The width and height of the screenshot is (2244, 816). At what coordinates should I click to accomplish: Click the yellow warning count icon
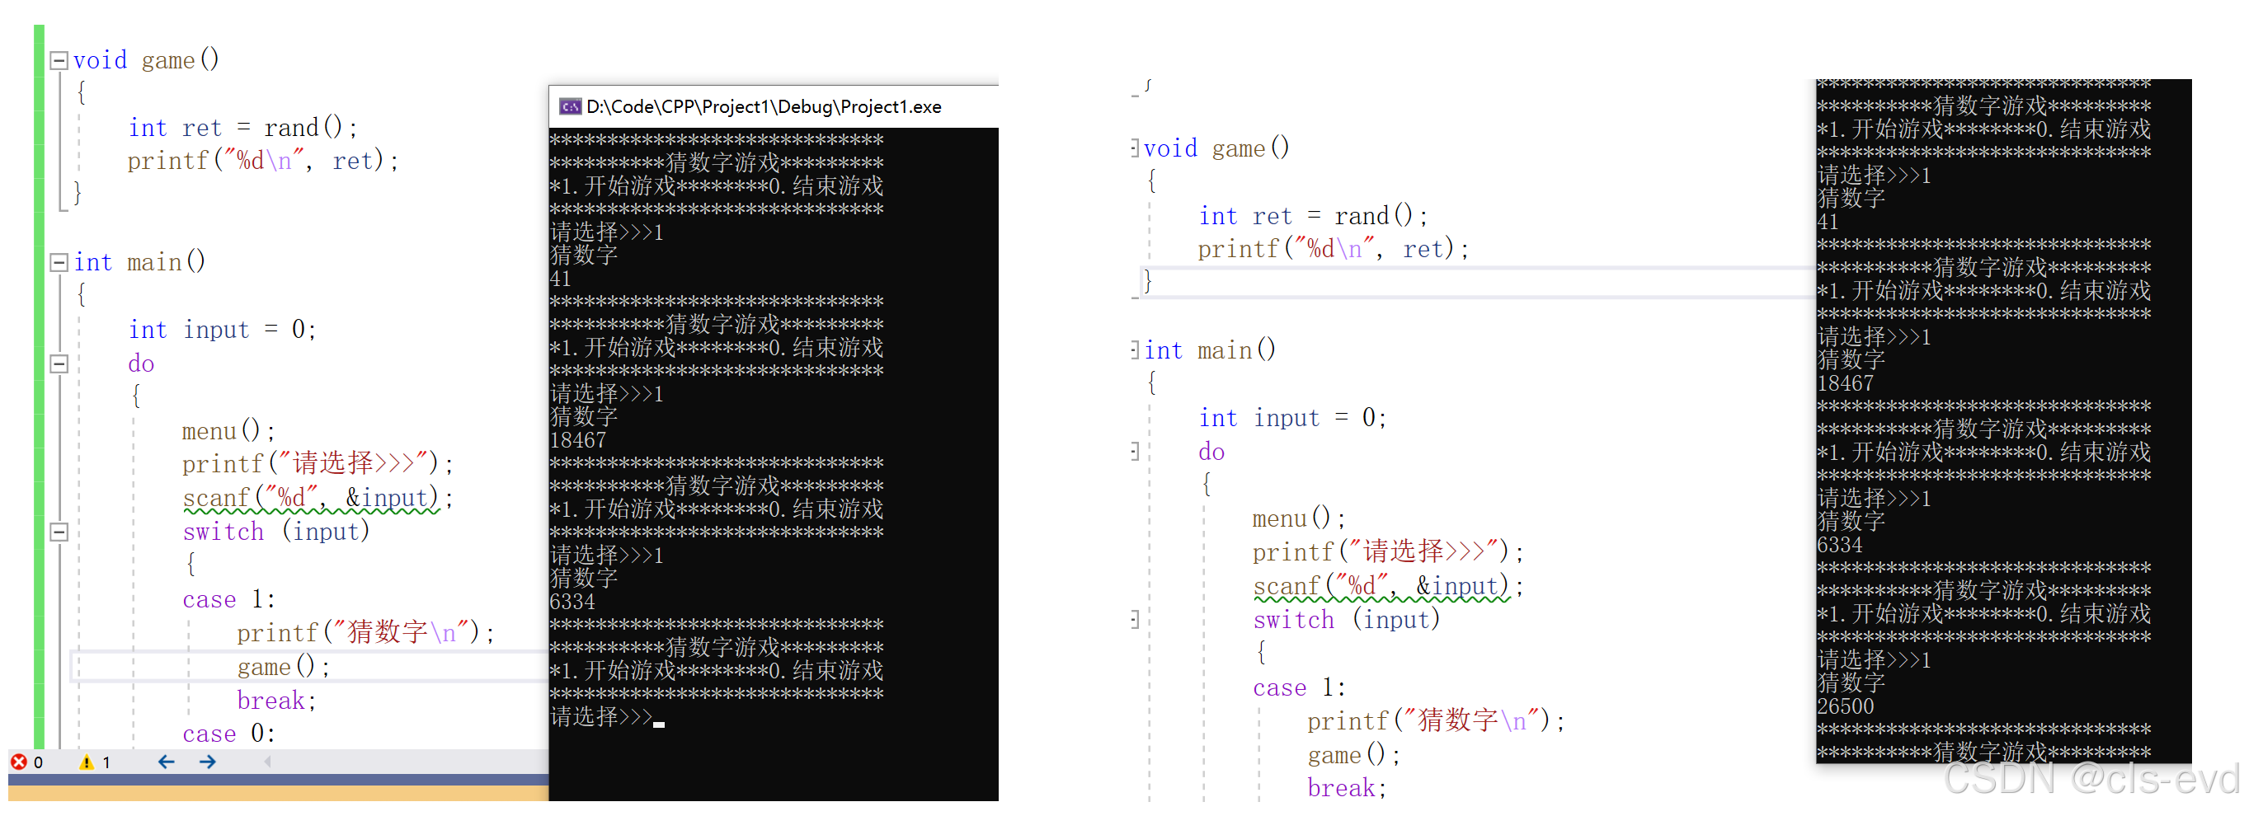87,762
